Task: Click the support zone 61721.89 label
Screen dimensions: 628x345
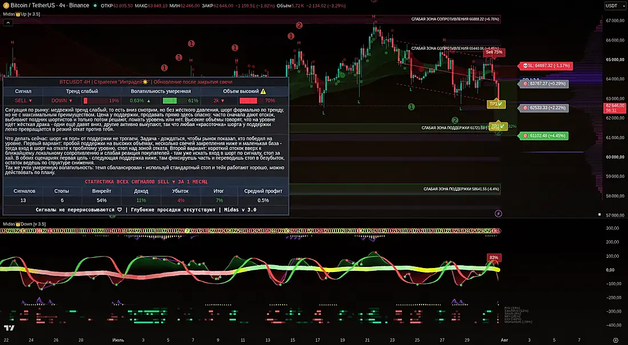Action: (x=461, y=128)
